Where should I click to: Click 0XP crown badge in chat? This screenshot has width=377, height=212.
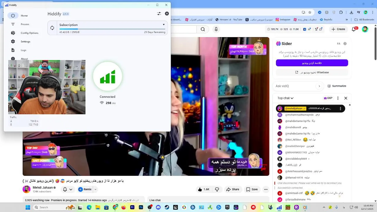pyautogui.click(x=328, y=98)
